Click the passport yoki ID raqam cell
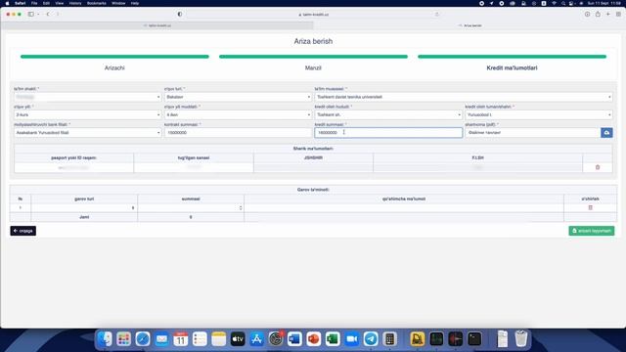The image size is (626, 352). coord(73,167)
